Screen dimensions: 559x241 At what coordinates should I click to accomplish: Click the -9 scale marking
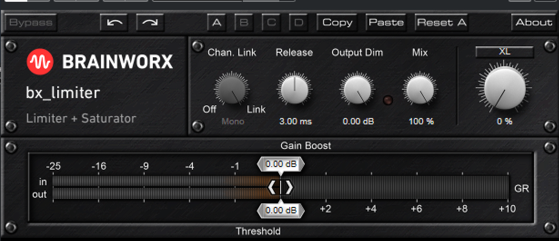tap(144, 166)
